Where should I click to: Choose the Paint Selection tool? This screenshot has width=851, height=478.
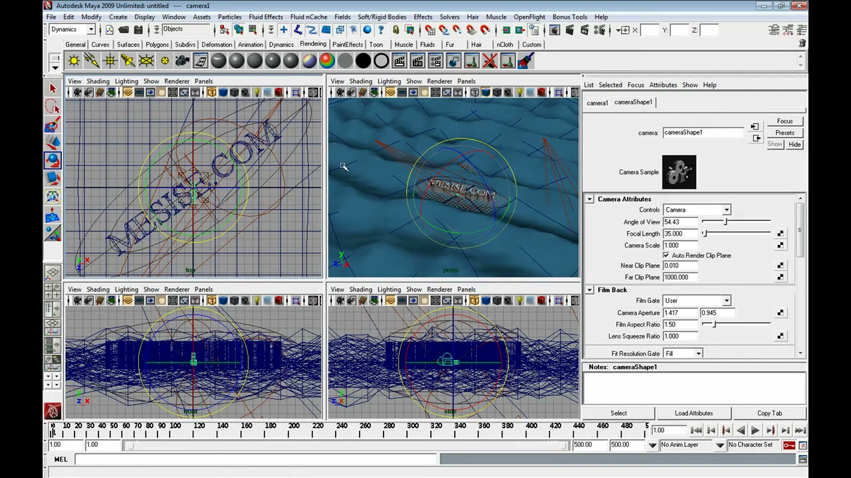(53, 124)
